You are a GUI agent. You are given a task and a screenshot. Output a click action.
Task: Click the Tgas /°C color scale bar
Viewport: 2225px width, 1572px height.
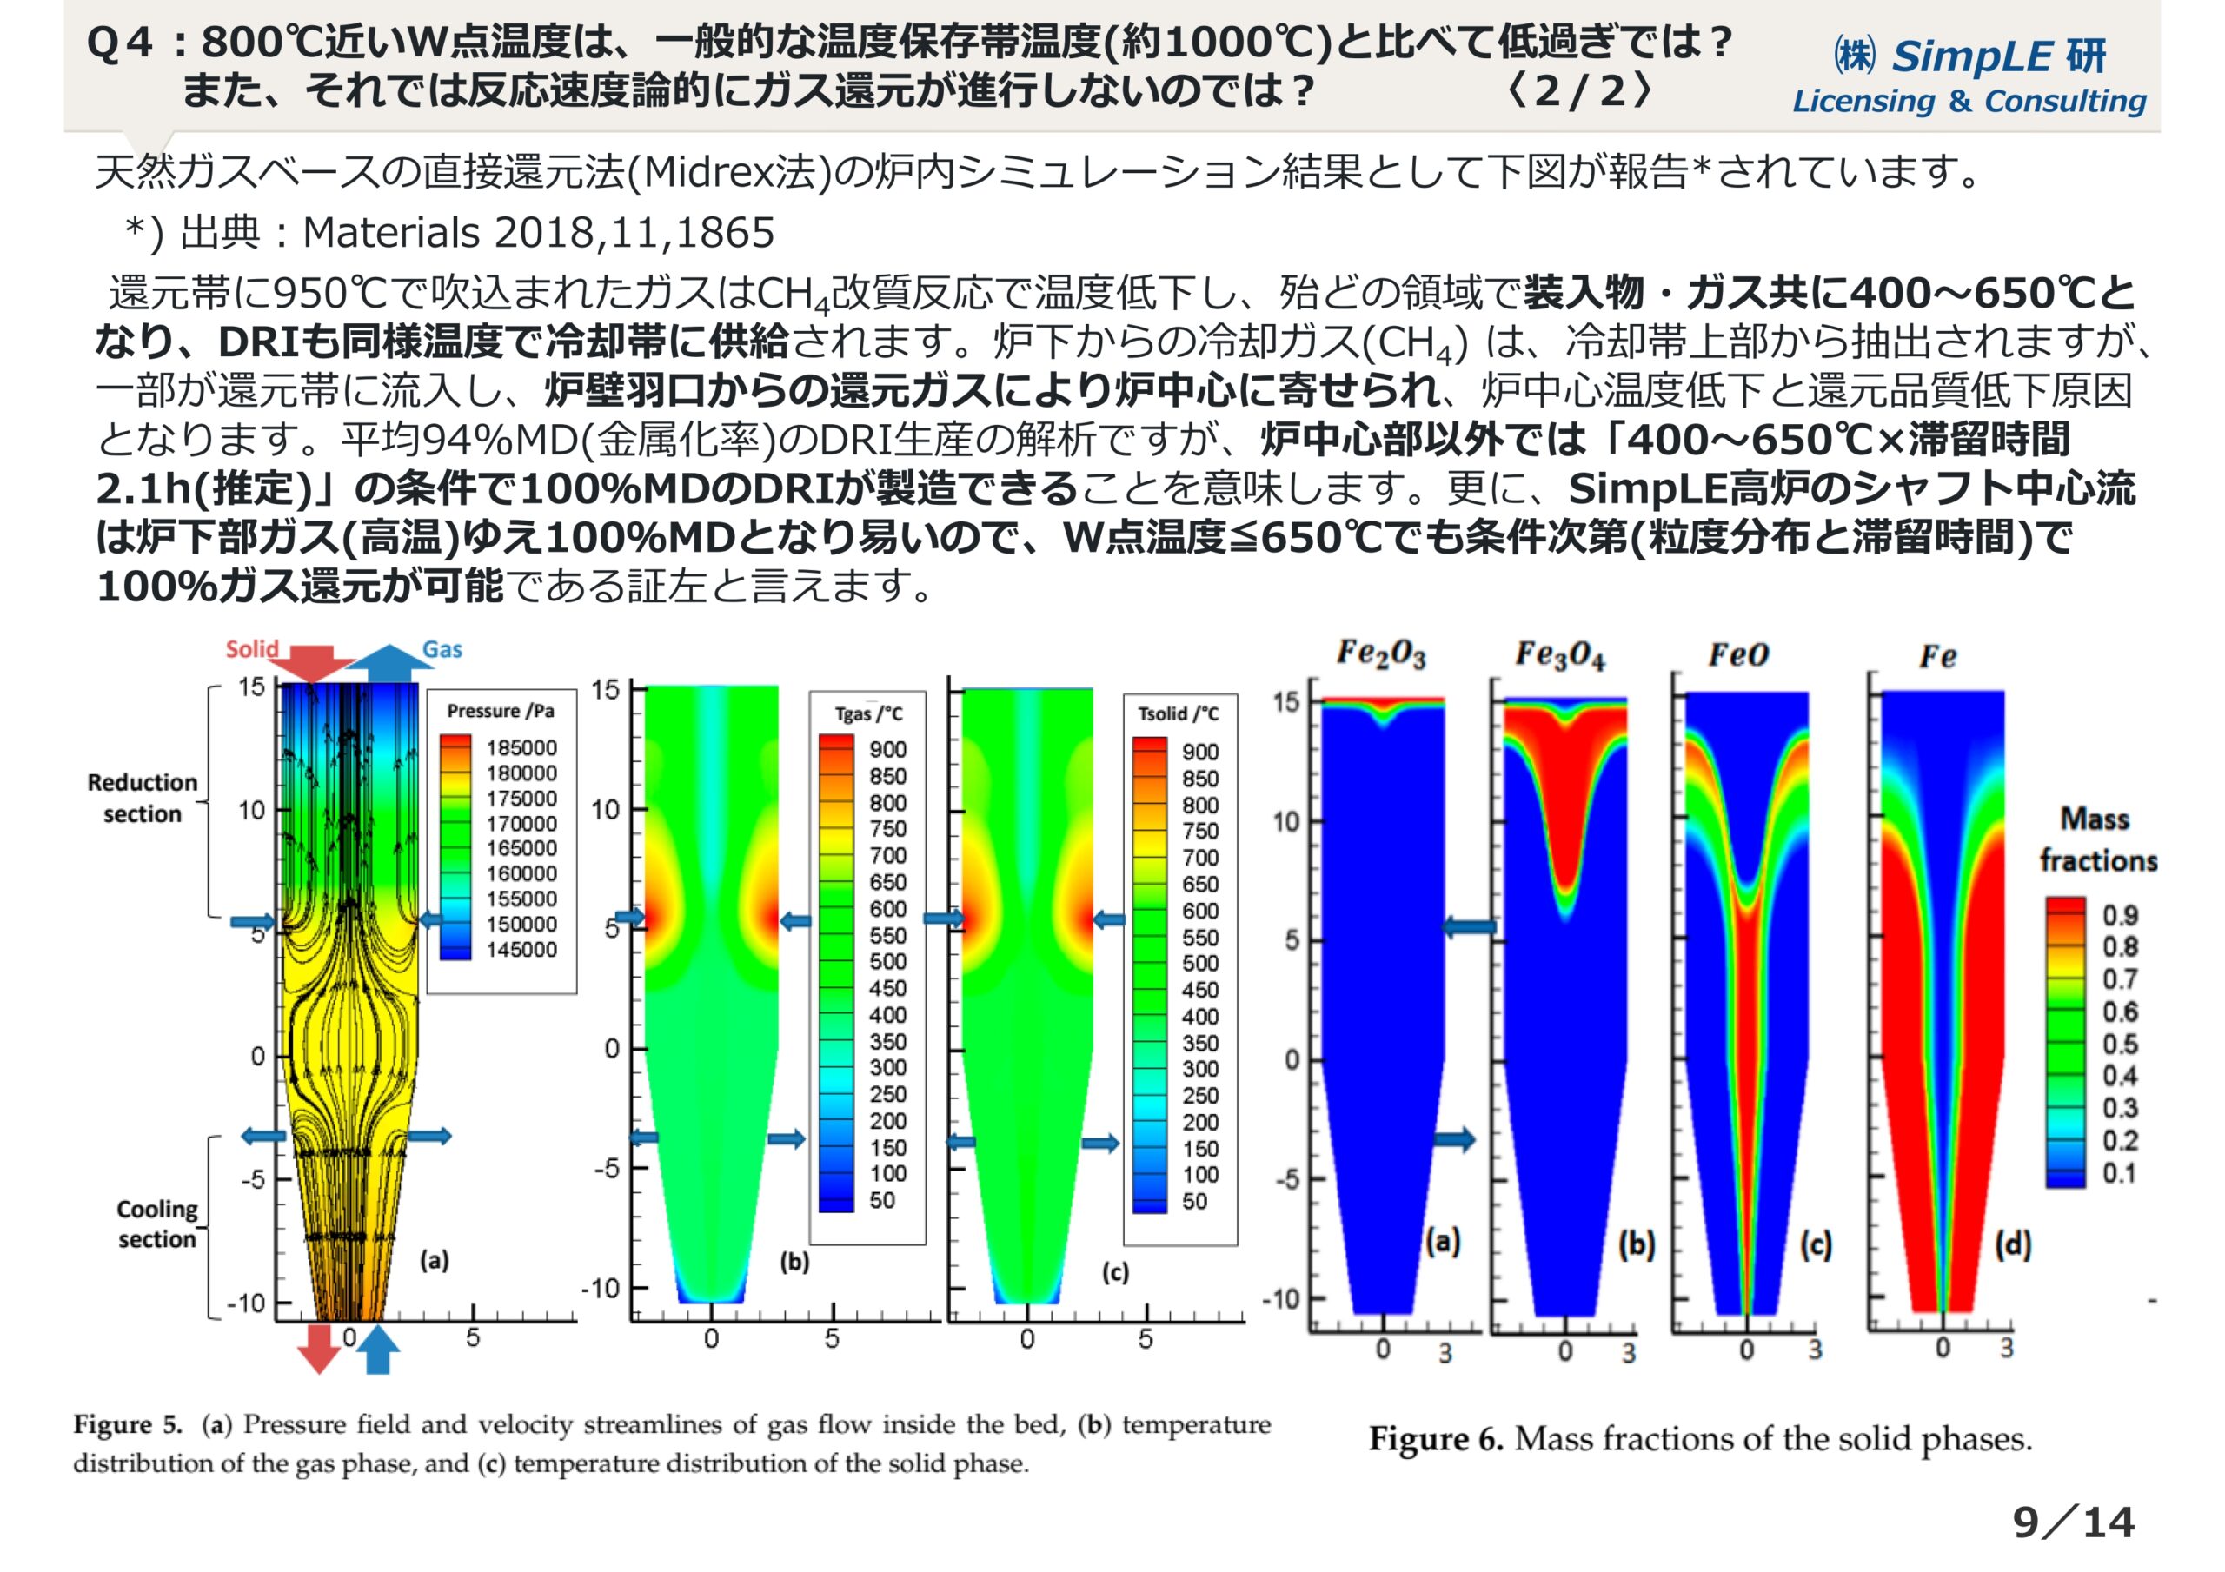pos(836,972)
